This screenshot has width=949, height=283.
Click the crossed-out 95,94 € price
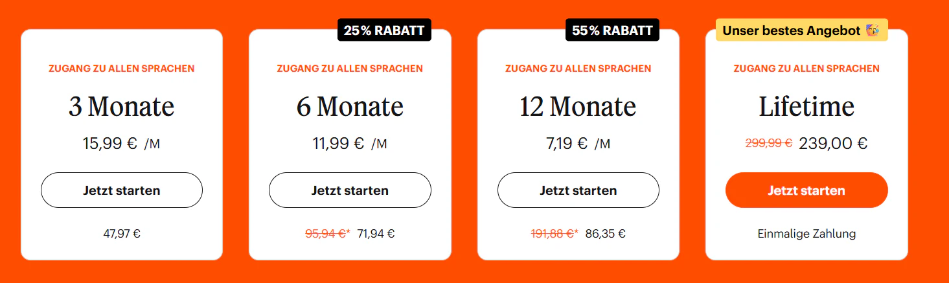tap(325, 234)
